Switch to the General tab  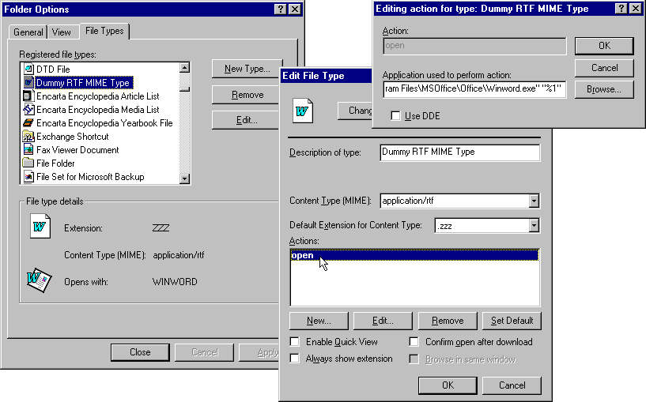coord(28,32)
